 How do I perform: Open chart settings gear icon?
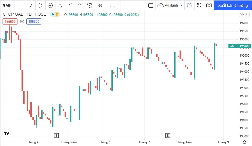(189, 5)
